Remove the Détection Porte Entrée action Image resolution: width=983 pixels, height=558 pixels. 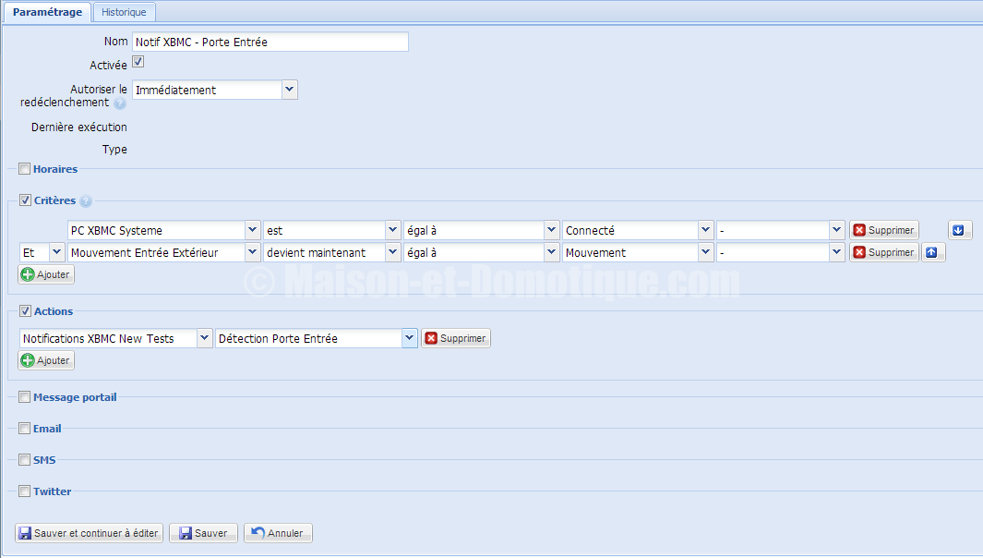[456, 338]
